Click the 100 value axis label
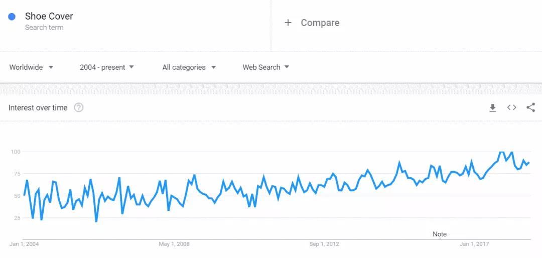 (15, 152)
